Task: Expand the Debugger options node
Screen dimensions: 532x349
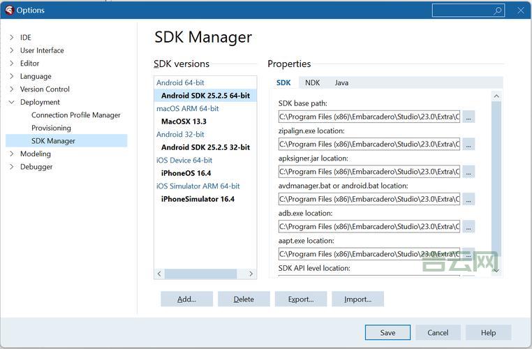Action: 11,167
